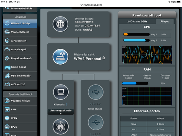The width and height of the screenshot is (182, 136).
Task: Open Vendéghálózat guest network icon
Action: (7, 32)
